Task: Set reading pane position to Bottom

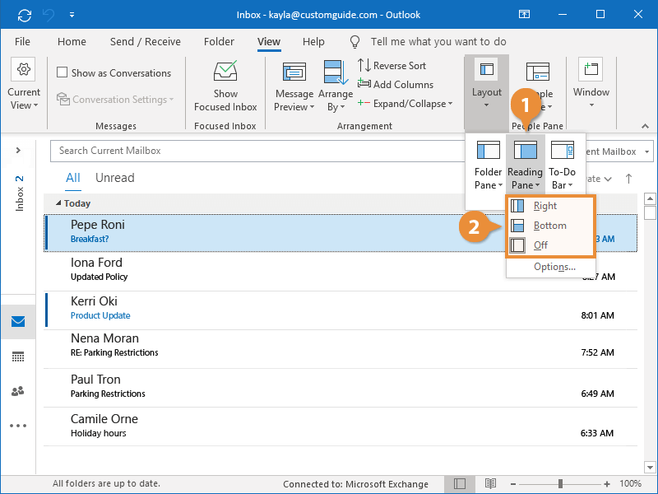Action: click(550, 226)
